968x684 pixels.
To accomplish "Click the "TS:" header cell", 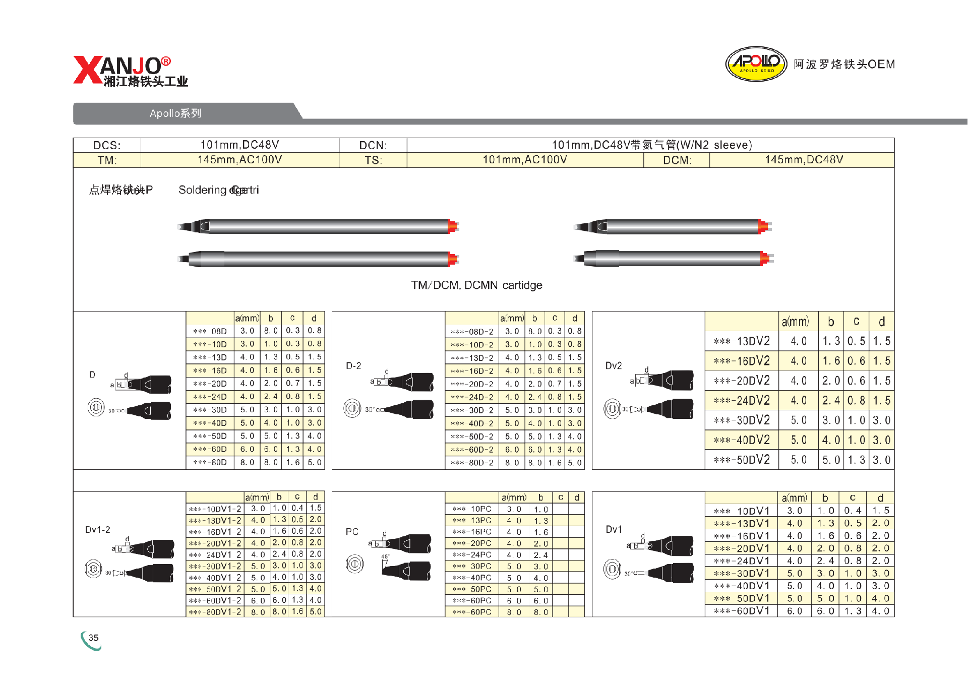I will 373,160.
